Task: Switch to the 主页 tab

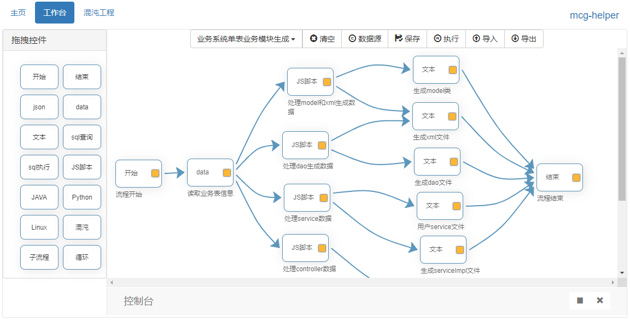Action: pyautogui.click(x=18, y=13)
